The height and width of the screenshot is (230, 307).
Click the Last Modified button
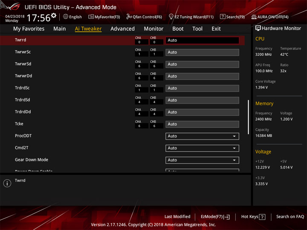177,216
